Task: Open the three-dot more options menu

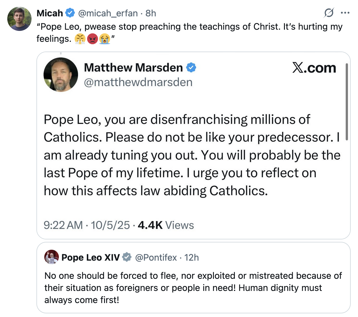Action: point(345,13)
